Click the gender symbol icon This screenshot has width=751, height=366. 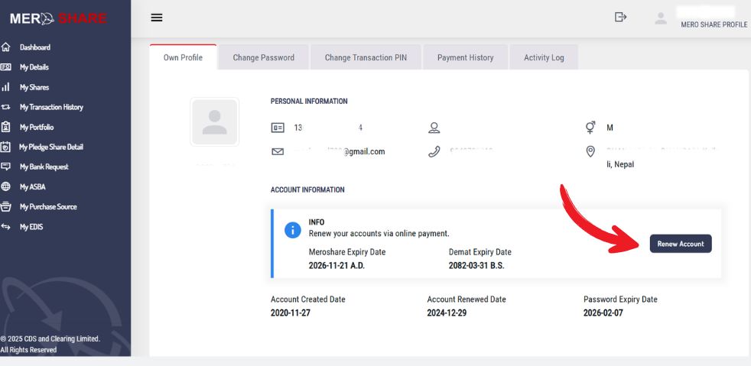point(590,128)
